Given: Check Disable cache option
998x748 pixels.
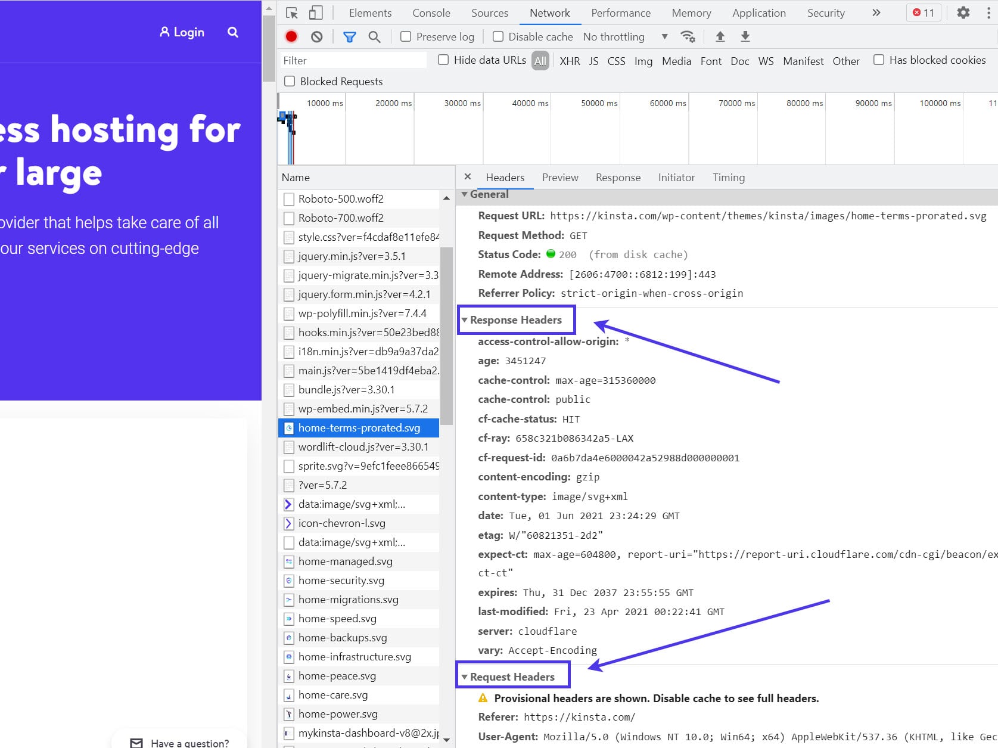Looking at the screenshot, I should (498, 36).
